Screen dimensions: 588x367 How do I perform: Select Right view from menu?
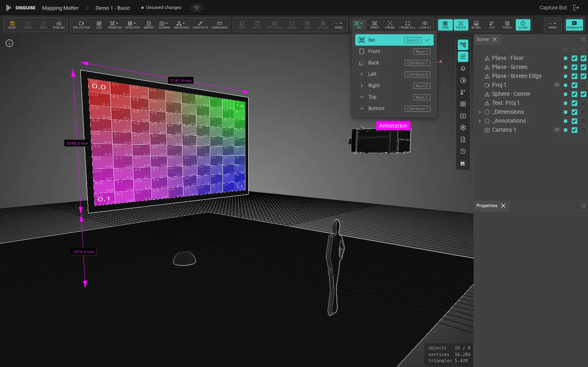point(394,86)
